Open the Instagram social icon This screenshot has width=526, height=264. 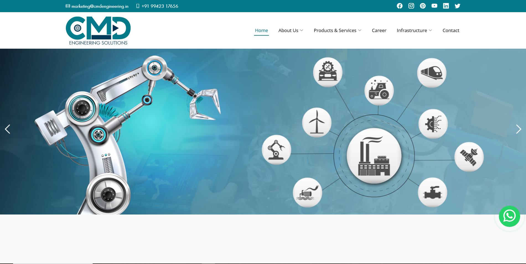pos(411,6)
